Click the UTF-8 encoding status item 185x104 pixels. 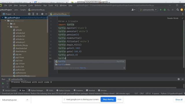coord(148,94)
